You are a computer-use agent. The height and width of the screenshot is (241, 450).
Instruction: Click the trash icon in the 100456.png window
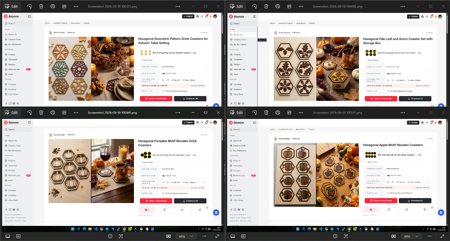pos(266,6)
